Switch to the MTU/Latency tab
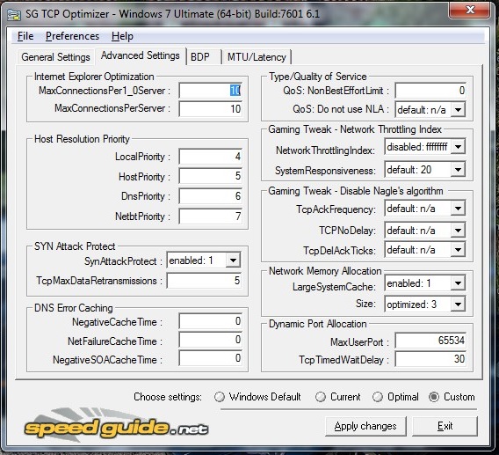The height and width of the screenshot is (455, 499). click(x=257, y=57)
